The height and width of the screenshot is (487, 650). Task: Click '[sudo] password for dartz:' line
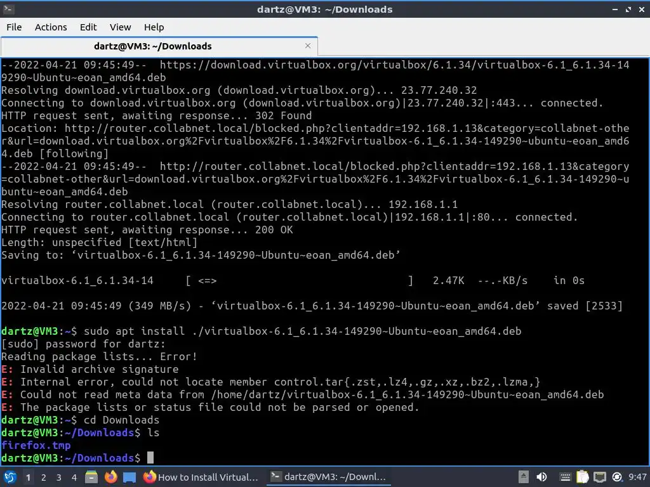click(83, 344)
